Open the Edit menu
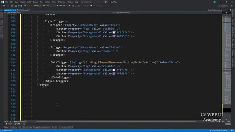 [11, 2]
